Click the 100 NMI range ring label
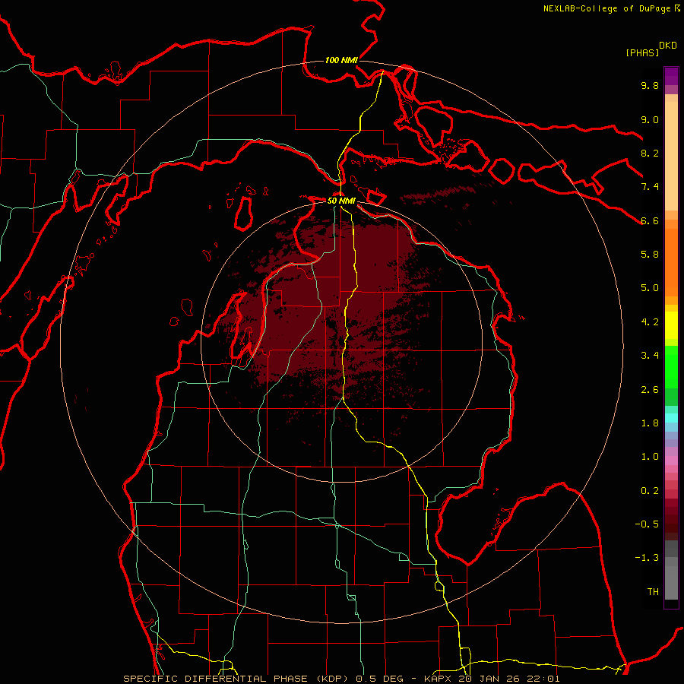684x684 pixels. pos(341,60)
